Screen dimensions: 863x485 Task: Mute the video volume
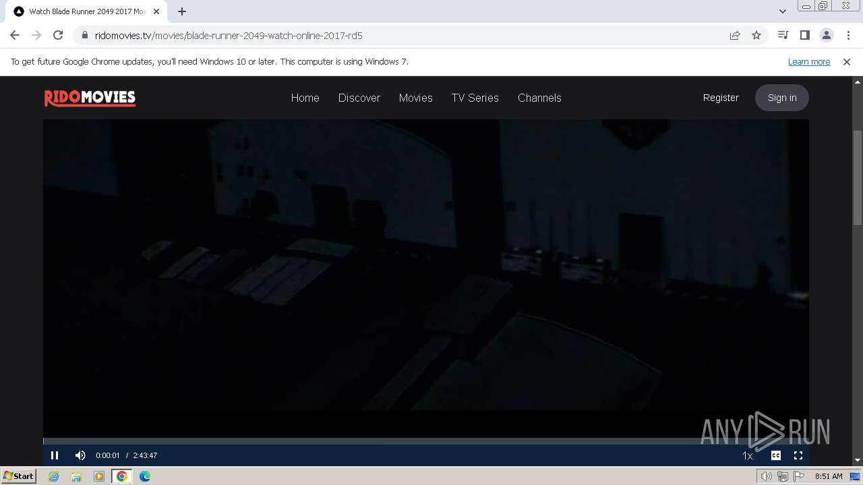pyautogui.click(x=80, y=455)
